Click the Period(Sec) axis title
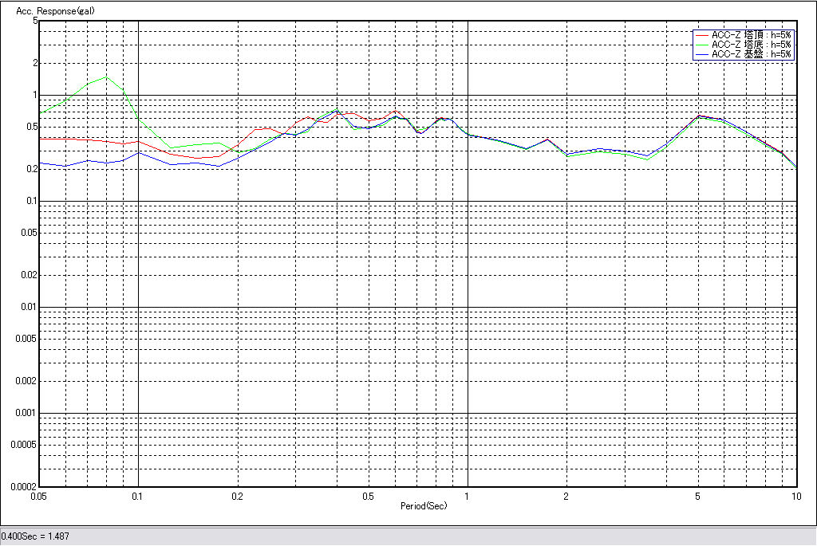 click(x=424, y=506)
